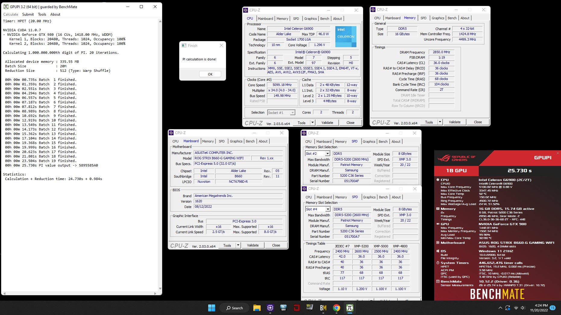Click the taskbar Search box
The height and width of the screenshot is (315, 561).
click(x=234, y=308)
